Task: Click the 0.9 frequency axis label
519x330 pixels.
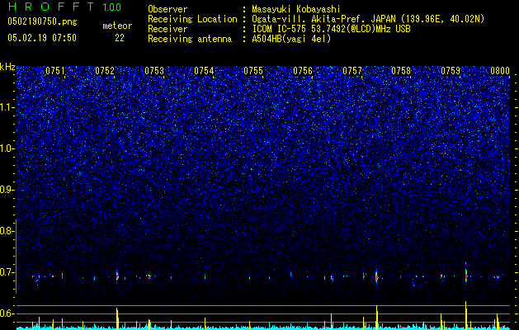Action: (7, 190)
